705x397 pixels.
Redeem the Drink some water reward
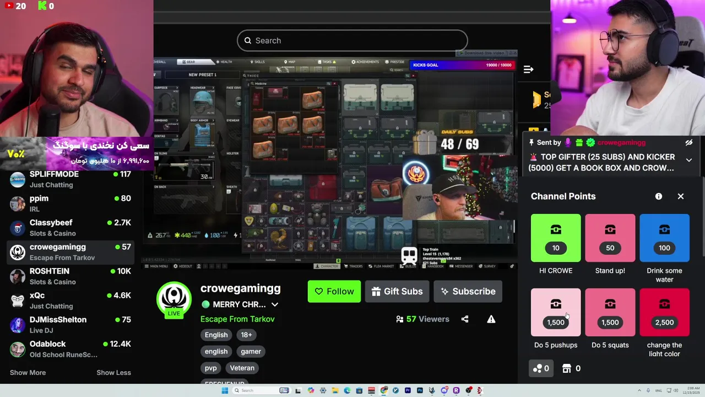click(664, 238)
